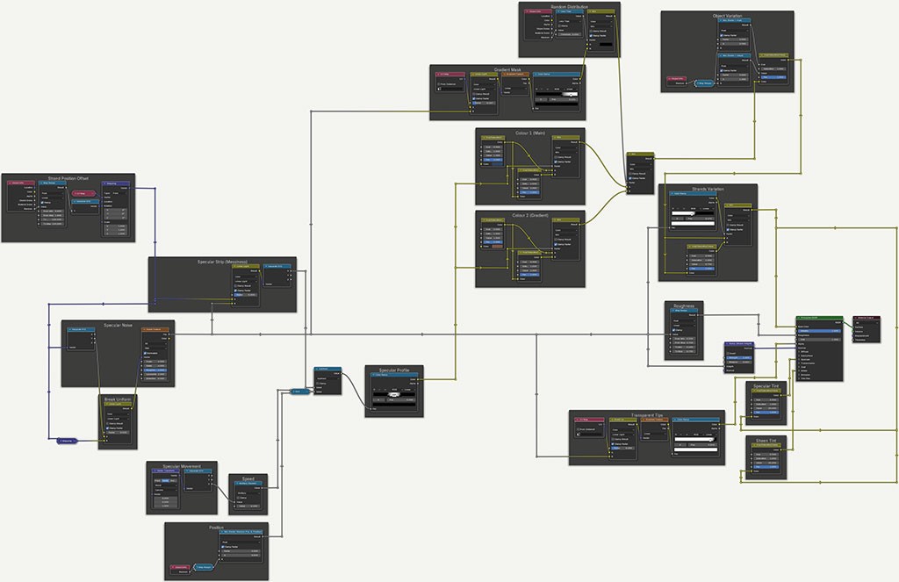Open the Material Output target dropdown
This screenshot has width=899, height=582.
click(x=867, y=325)
